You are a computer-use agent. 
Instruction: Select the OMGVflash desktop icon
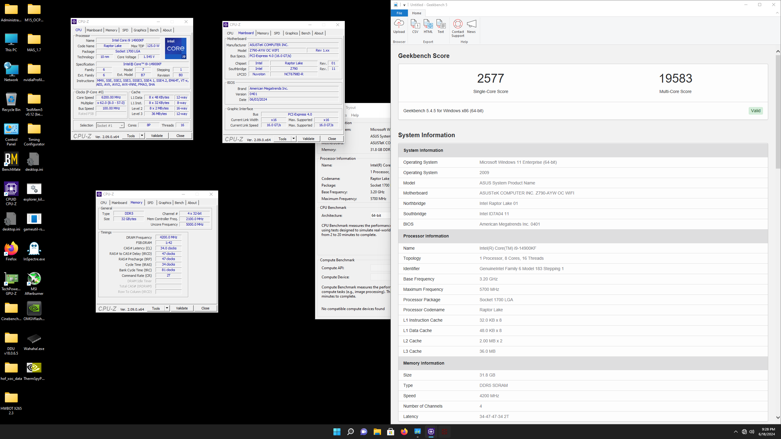pyautogui.click(x=34, y=311)
